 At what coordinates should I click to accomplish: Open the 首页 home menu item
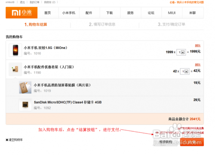click(48, 13)
